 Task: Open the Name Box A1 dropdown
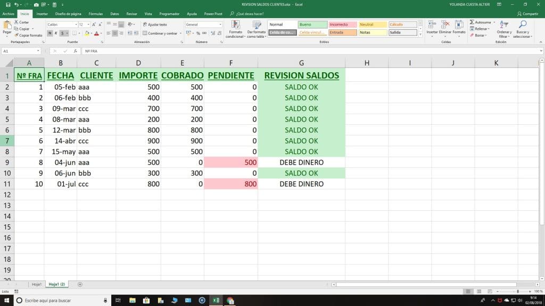pos(38,51)
